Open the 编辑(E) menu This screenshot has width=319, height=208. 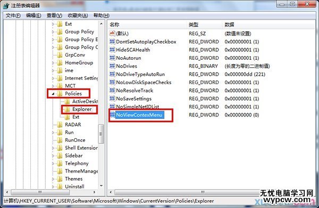tap(33, 15)
